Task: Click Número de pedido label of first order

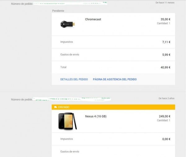Action: pyautogui.click(x=22, y=4)
